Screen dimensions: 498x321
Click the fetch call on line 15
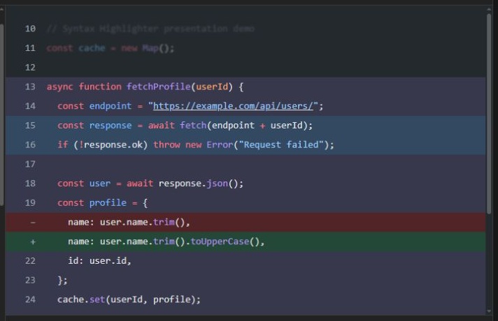(193, 126)
